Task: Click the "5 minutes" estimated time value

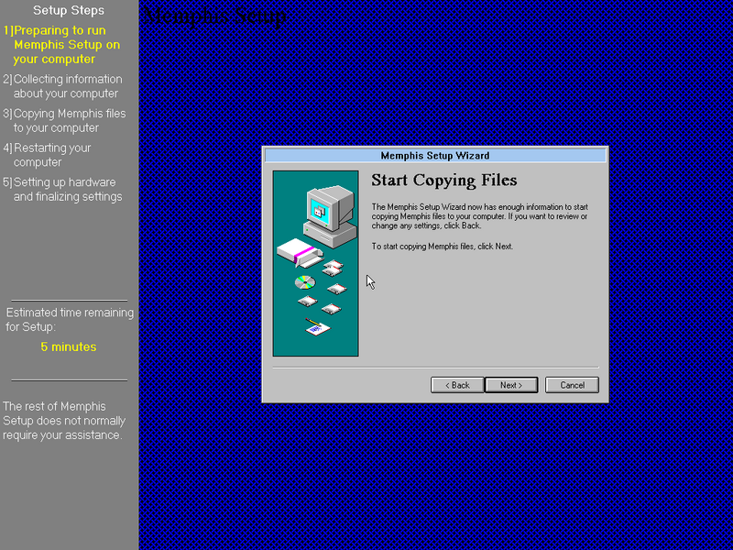Action: coord(68,347)
